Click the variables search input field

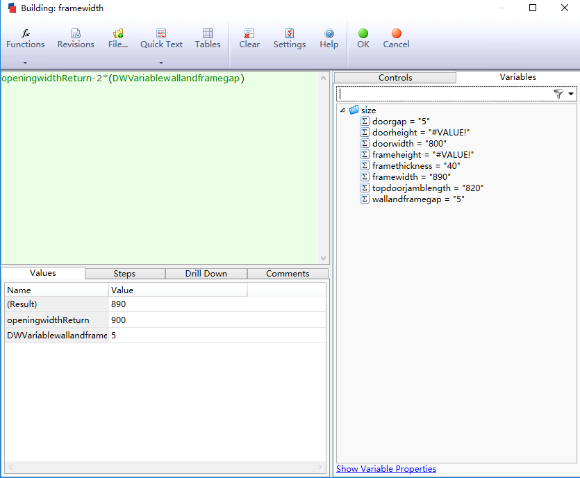(445, 94)
